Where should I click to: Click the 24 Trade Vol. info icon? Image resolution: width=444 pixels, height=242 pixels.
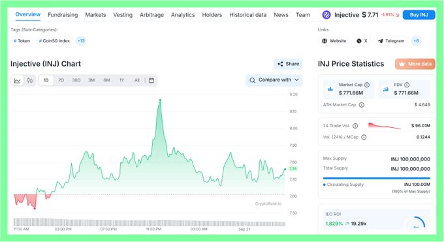(355, 126)
